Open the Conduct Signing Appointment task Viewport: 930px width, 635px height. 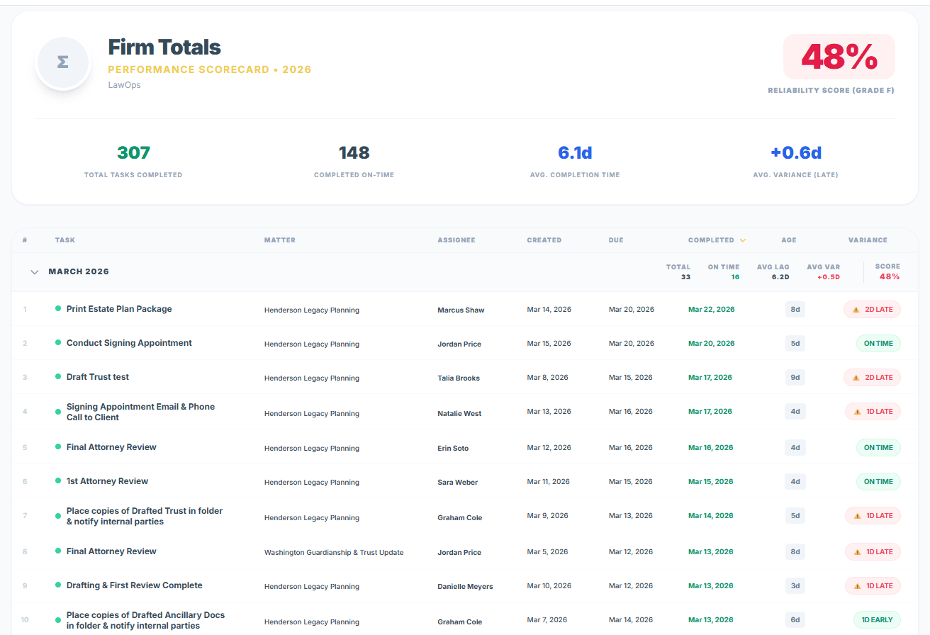click(129, 343)
